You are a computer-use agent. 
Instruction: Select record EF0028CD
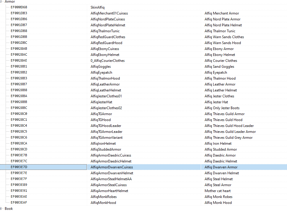click(x=19, y=149)
